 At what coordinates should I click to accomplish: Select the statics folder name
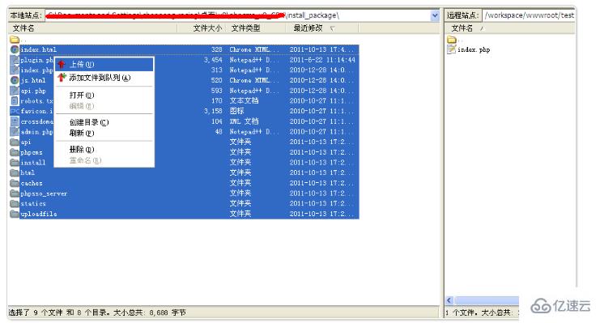click(x=33, y=204)
